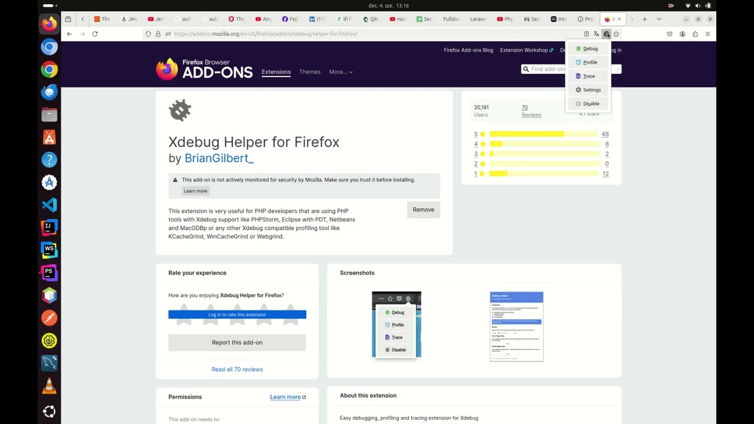Open the Read all 70 reviews link
754x424 pixels.
point(237,369)
